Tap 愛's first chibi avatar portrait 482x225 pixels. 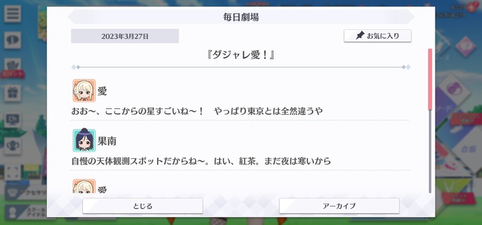84,91
